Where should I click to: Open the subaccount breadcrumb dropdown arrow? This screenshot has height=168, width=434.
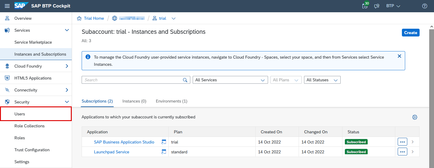tap(173, 19)
